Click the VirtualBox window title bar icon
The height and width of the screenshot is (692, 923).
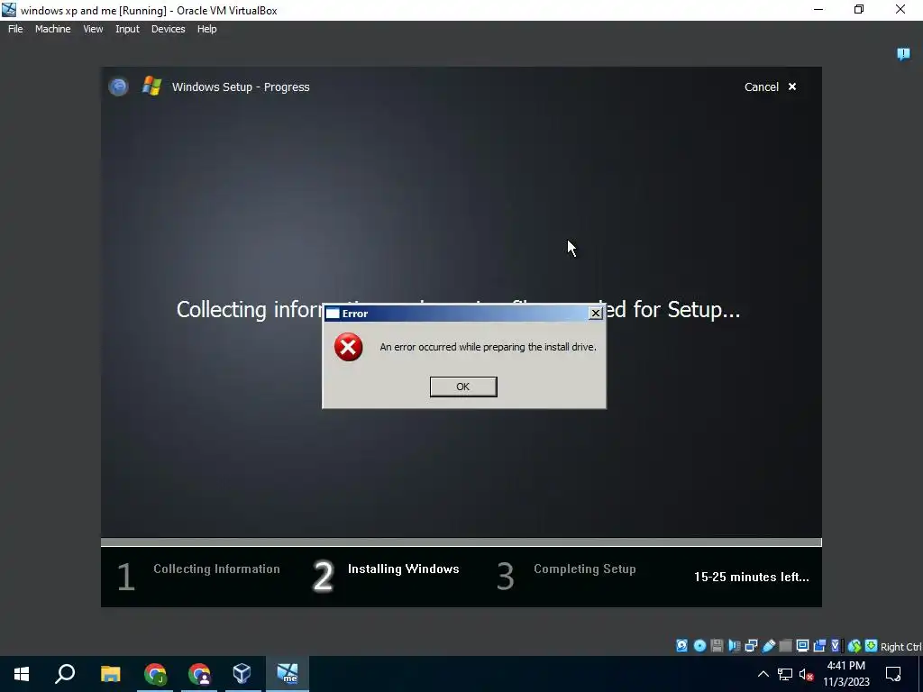coord(9,10)
